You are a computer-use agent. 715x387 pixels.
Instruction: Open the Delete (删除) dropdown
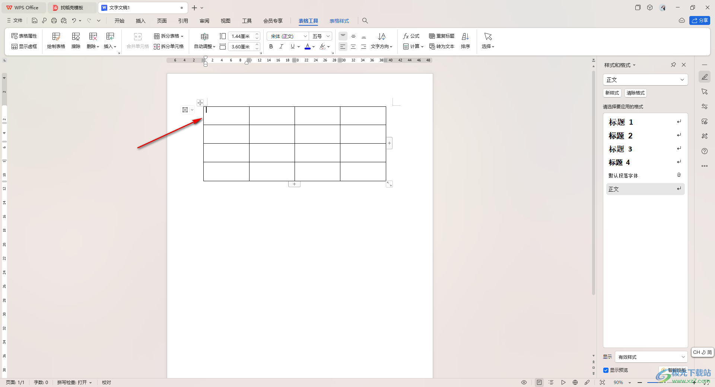click(x=93, y=41)
